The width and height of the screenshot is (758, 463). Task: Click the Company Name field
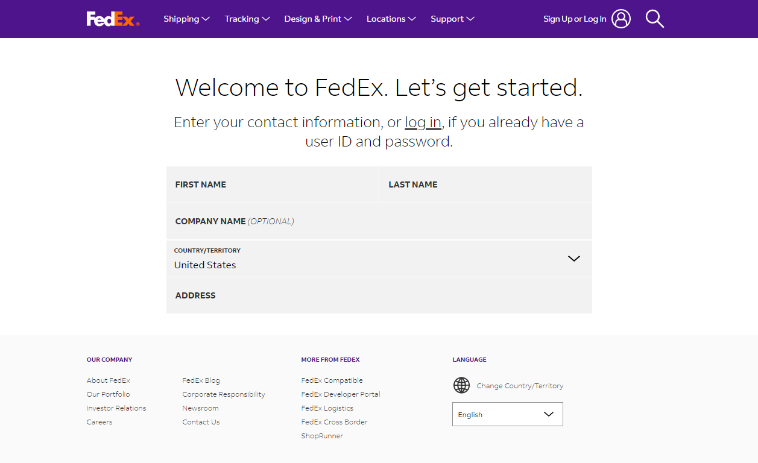pyautogui.click(x=379, y=221)
